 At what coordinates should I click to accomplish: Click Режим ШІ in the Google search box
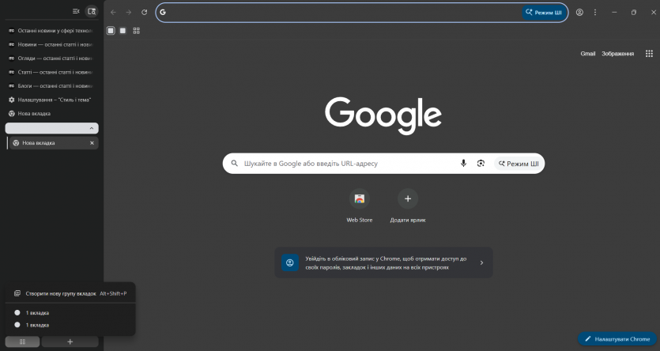(519, 164)
